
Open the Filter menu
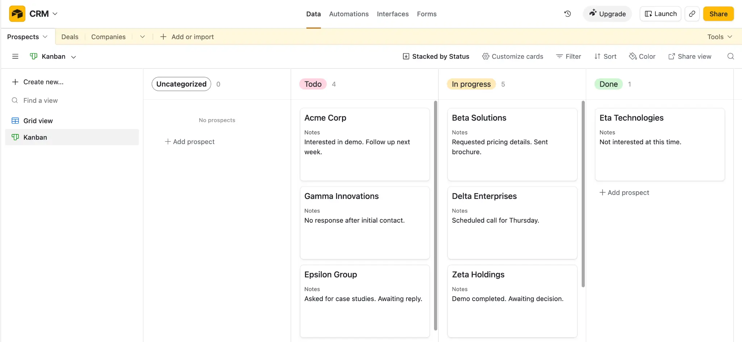[568, 56]
